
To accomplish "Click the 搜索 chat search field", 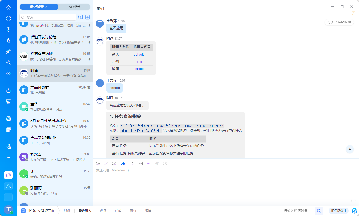I will click(x=50, y=17).
